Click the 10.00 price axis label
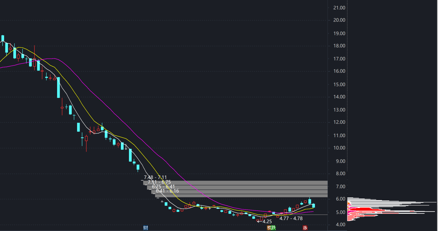The width and height of the screenshot is (438, 231). pos(339,148)
